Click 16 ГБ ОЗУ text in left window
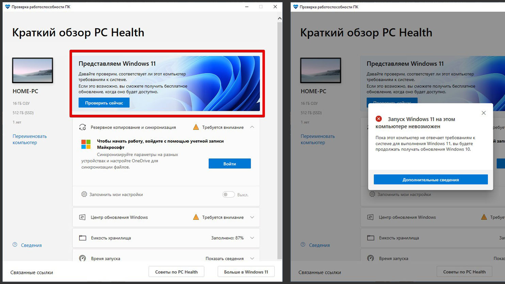This screenshot has width=505, height=284. [21, 103]
